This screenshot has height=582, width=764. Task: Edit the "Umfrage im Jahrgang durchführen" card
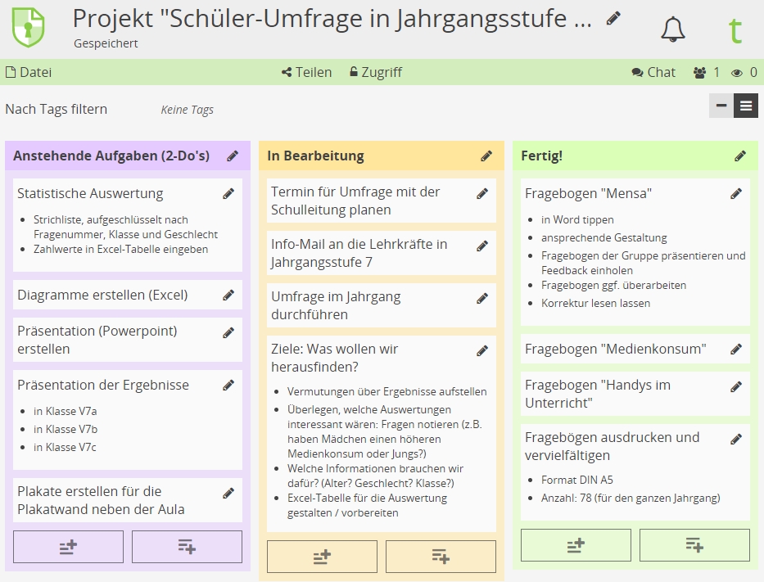pyautogui.click(x=482, y=299)
